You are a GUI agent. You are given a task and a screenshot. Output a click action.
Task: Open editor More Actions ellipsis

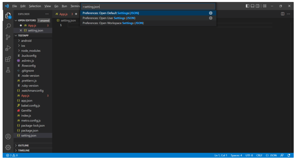coord(288,14)
